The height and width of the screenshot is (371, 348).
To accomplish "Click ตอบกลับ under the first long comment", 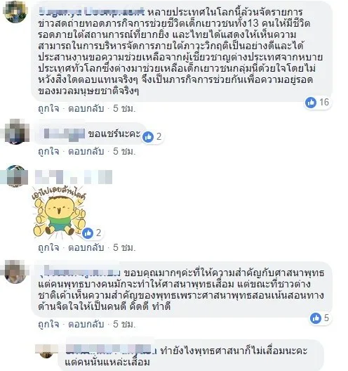I will tap(86, 109).
